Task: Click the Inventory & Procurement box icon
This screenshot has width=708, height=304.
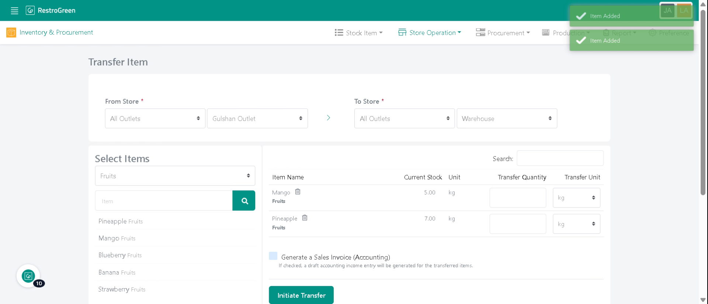Action: tap(11, 32)
